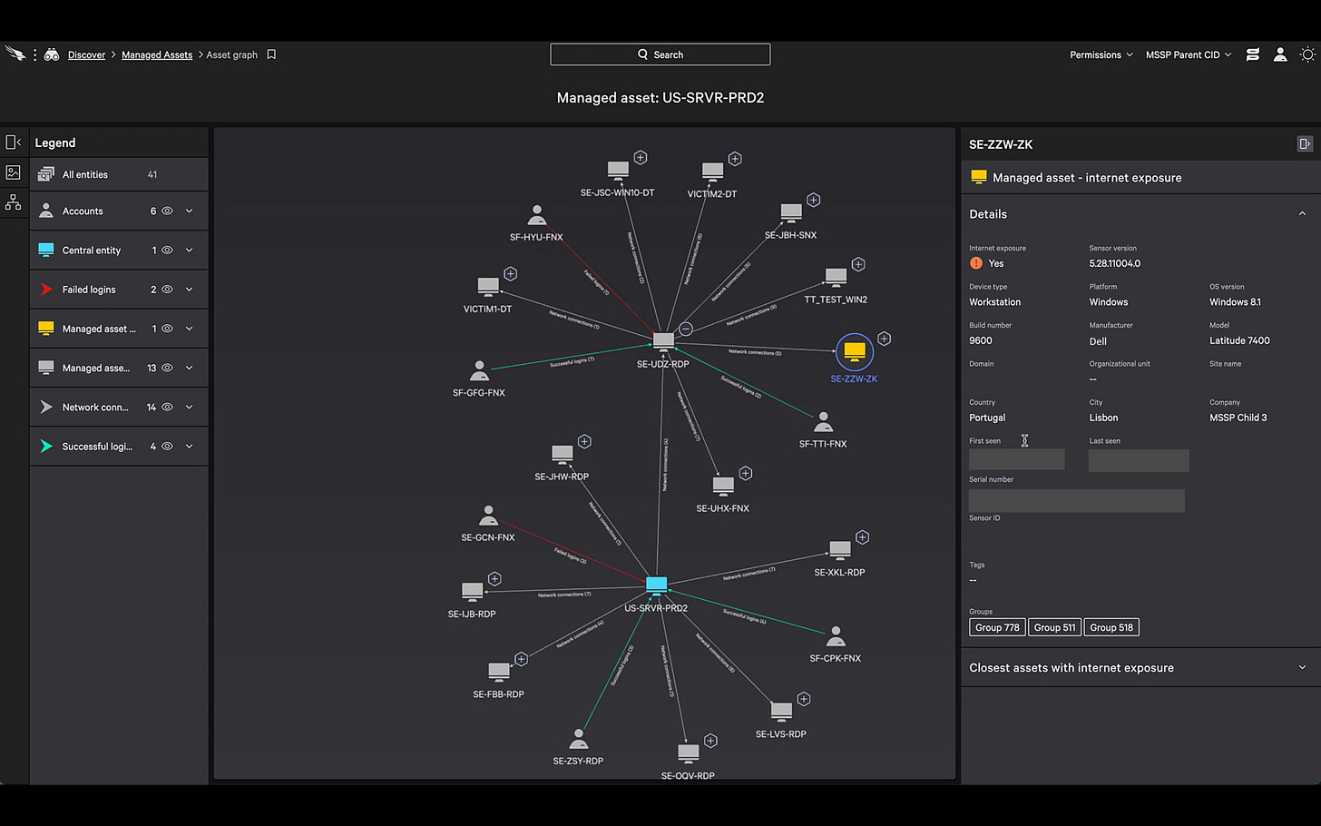
Task: Click the Discover binoculars icon
Action: click(x=52, y=54)
